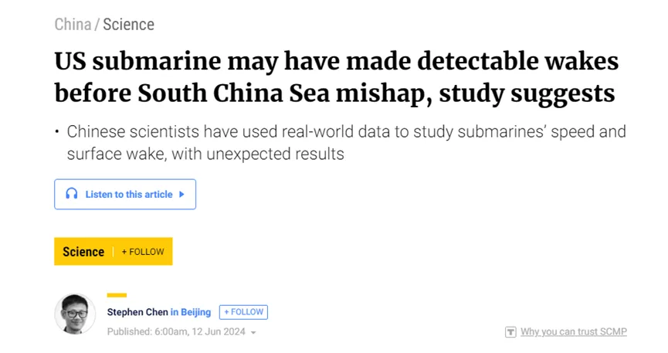This screenshot has height=353, width=668.
Task: Open the Science breadcrumb section
Action: point(129,24)
